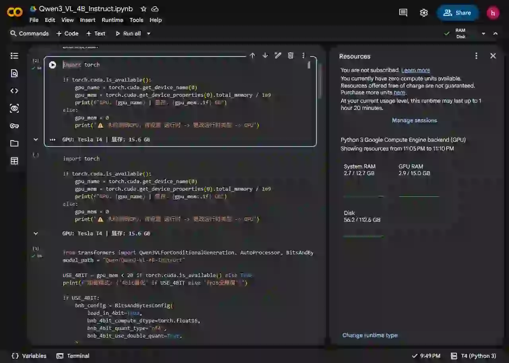
Task: Open the Files folder sidebar icon
Action: coord(14,143)
